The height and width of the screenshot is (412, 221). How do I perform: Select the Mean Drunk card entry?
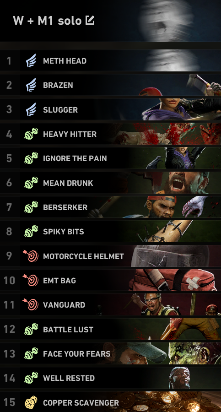[110, 183]
